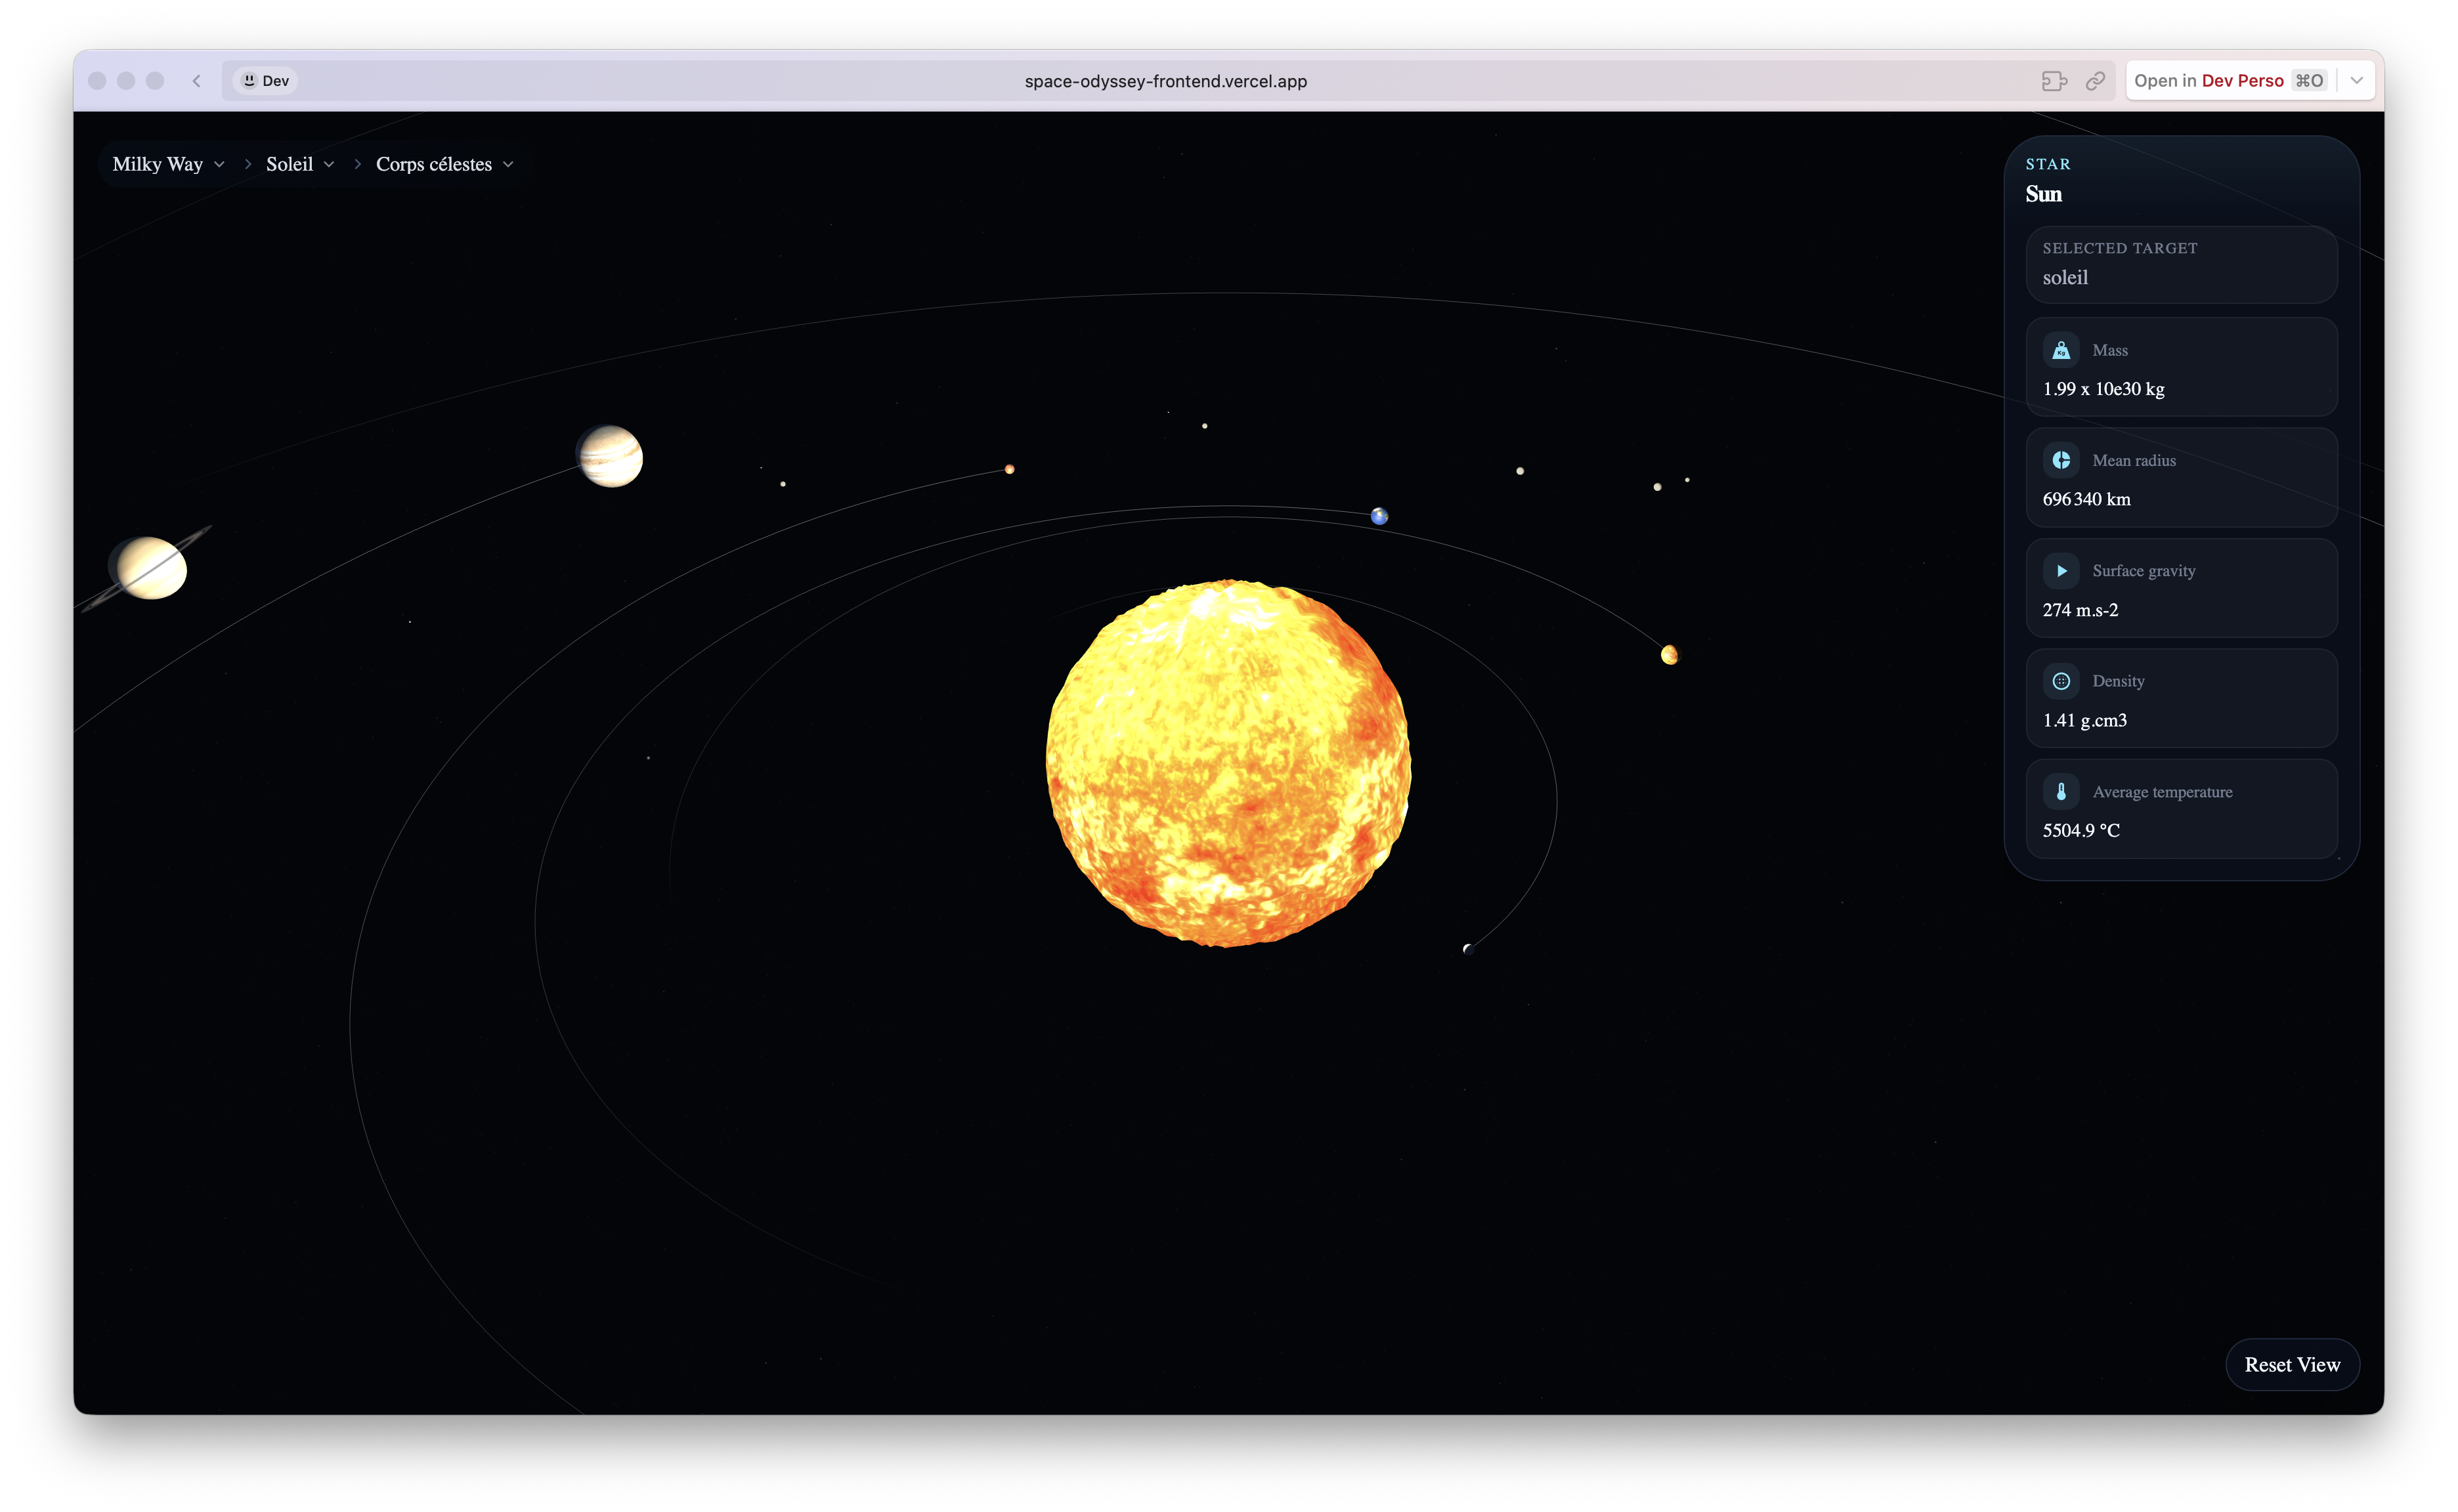The height and width of the screenshot is (1512, 2458).
Task: Click the weight icon beside Mass
Action: coord(2061,350)
